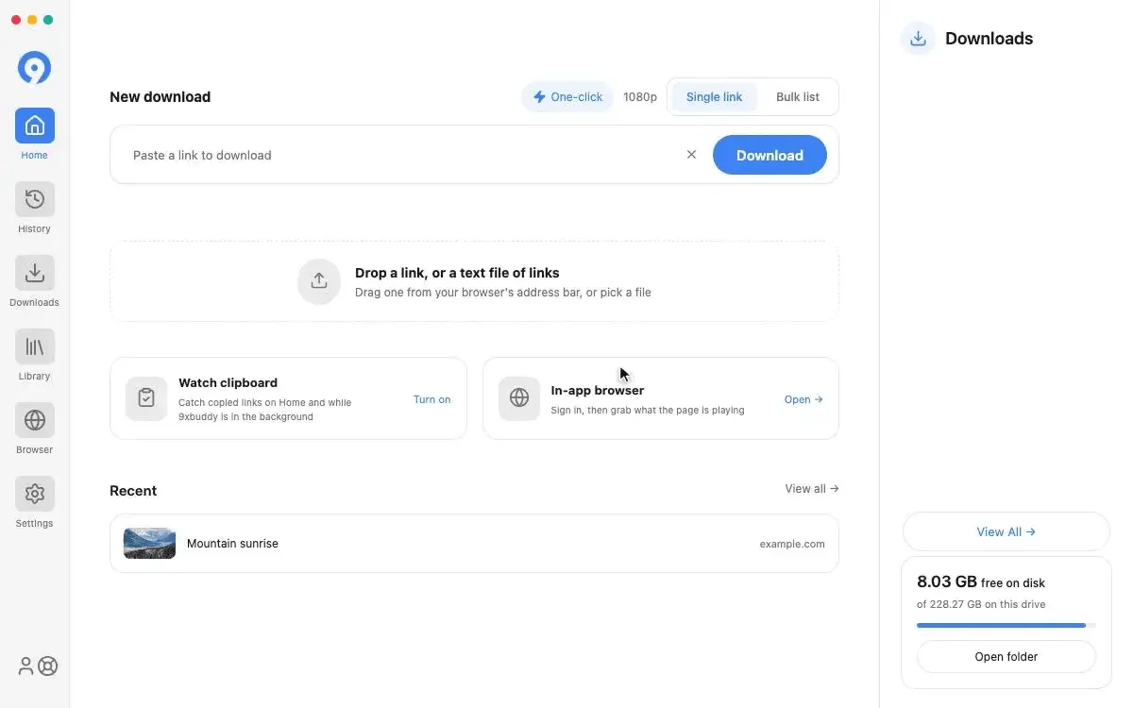Click the 8.03 GB free text

pyautogui.click(x=981, y=582)
